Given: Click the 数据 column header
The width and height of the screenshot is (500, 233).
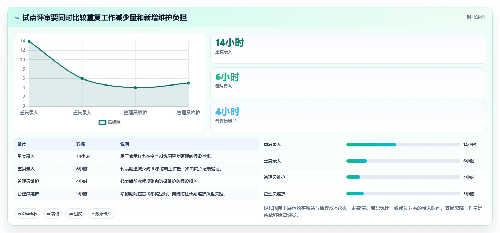Looking at the screenshot, I should coord(81,144).
